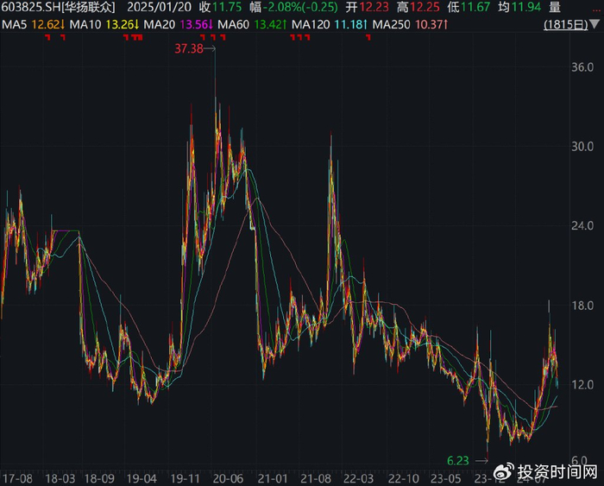
Task: Select the MA5 12.62 indicator label
Action: point(33,25)
